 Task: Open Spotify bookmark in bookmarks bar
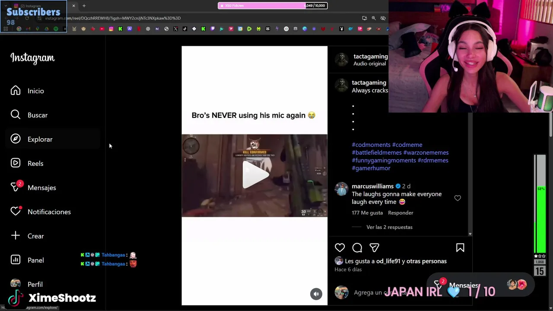click(56, 29)
